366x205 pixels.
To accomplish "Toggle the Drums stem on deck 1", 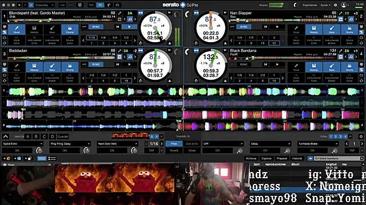I will click(x=70, y=30).
